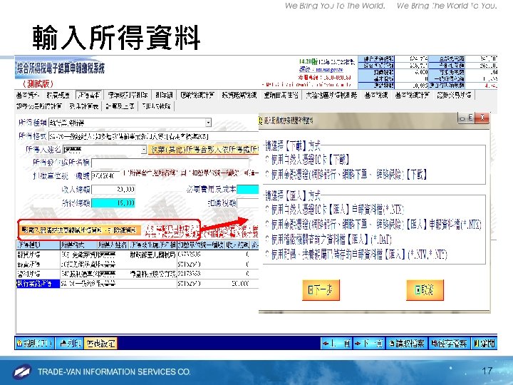513x385 pixels.
Task: Open the 稅額計算表 tab in second row
Action: click(84, 106)
